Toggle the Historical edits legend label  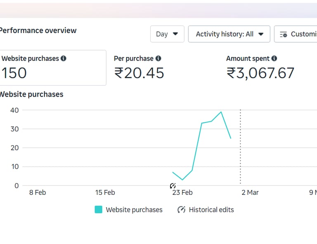click(x=211, y=210)
